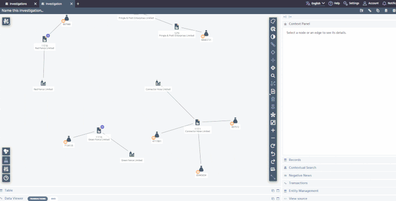
Task: Click the link icon in investigation header
Action: pos(370,11)
